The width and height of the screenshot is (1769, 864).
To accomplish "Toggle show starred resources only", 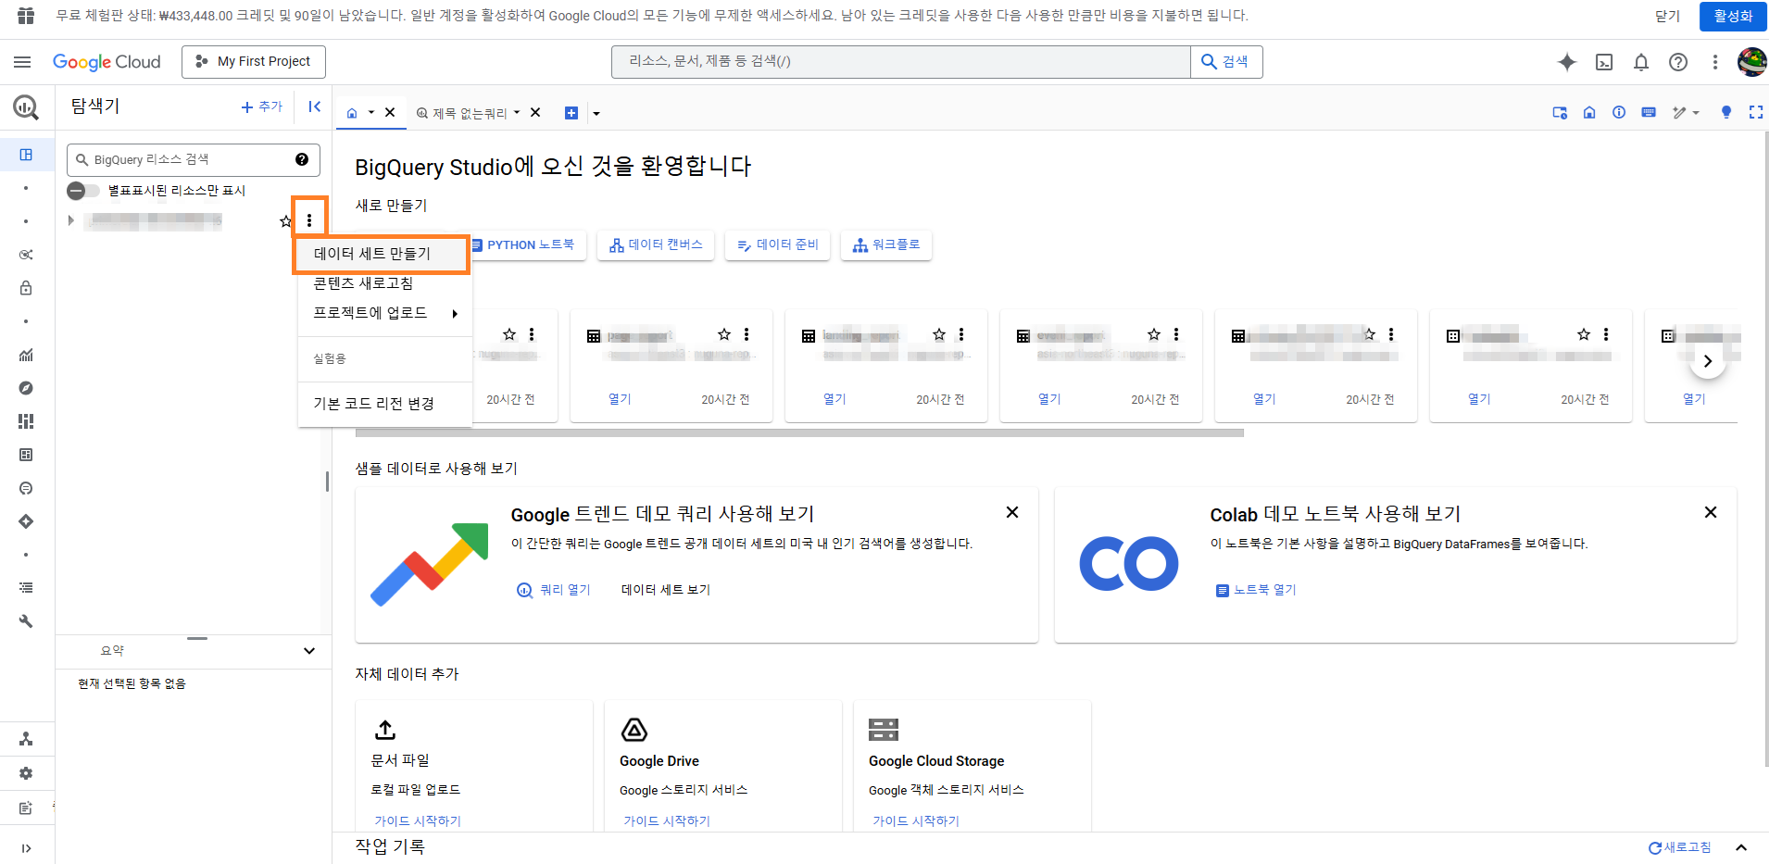I will [x=83, y=191].
